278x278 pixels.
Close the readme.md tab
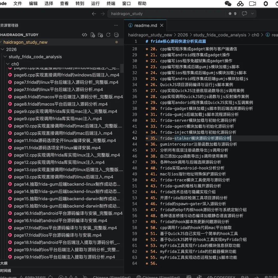[x=162, y=25]
